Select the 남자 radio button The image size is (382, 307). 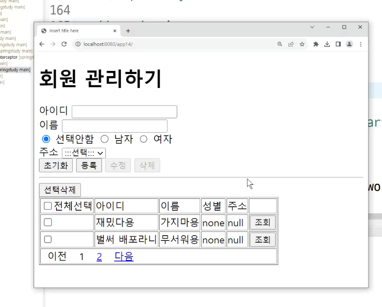coord(105,139)
